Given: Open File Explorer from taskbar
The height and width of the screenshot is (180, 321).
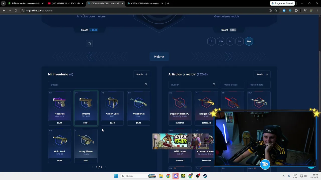Looking at the screenshot, I should (x=160, y=176).
